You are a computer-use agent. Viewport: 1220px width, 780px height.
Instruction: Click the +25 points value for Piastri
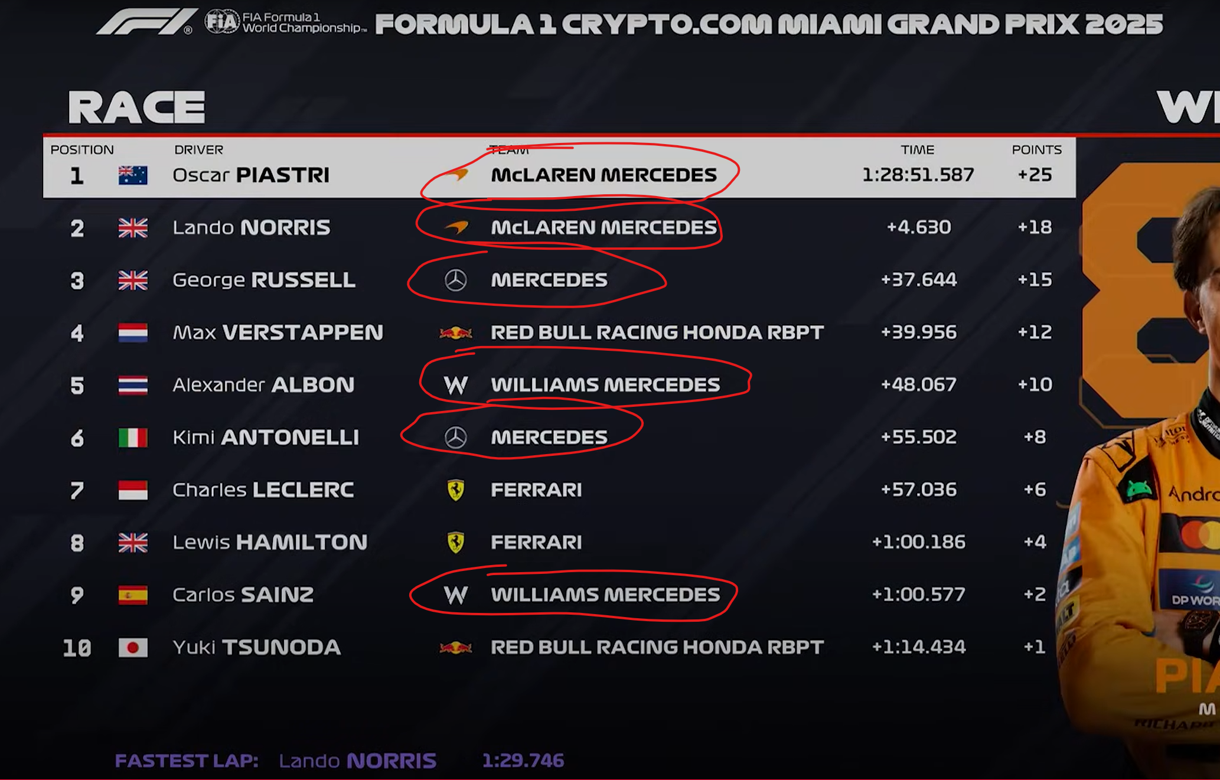(x=1035, y=175)
